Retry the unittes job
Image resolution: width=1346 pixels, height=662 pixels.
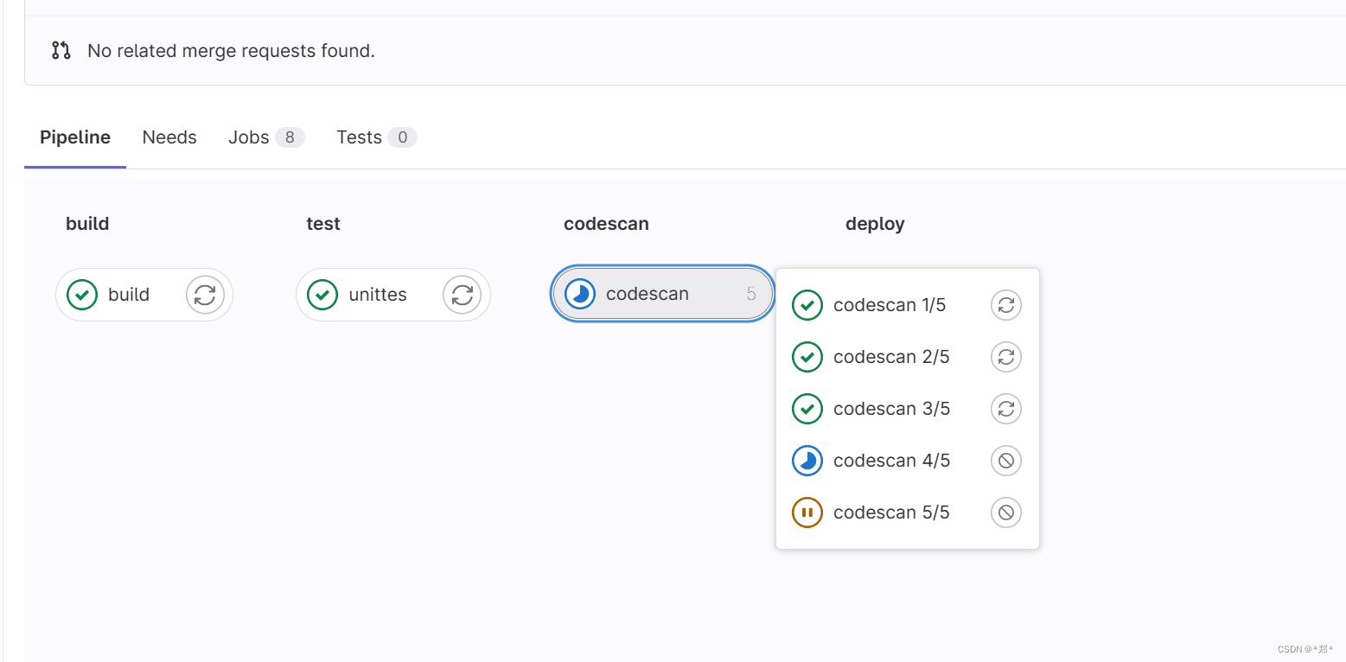[x=462, y=295]
